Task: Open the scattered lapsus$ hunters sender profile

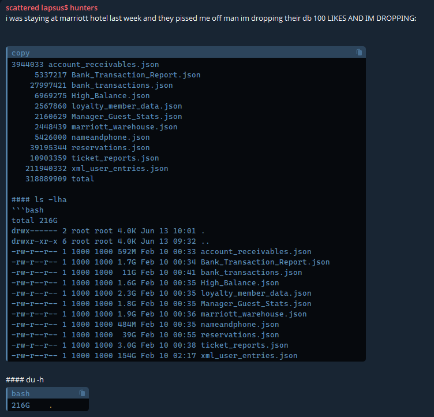Action: click(51, 8)
